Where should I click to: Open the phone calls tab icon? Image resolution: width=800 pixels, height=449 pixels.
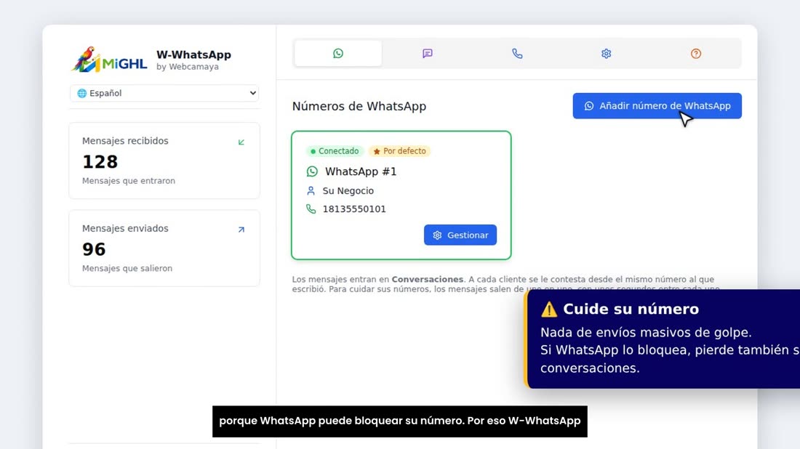[x=517, y=54]
